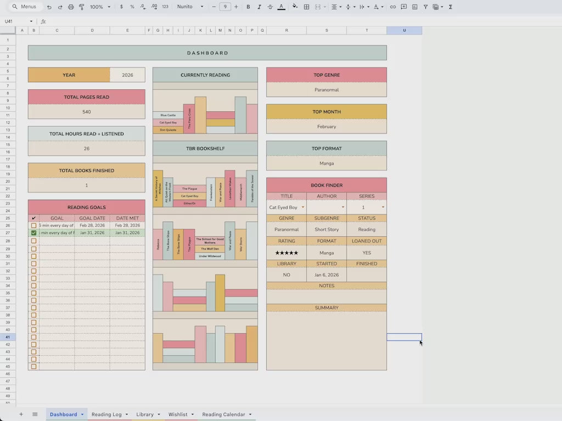Click the Undo icon in toolbar
This screenshot has width=562, height=421.
(x=49, y=7)
